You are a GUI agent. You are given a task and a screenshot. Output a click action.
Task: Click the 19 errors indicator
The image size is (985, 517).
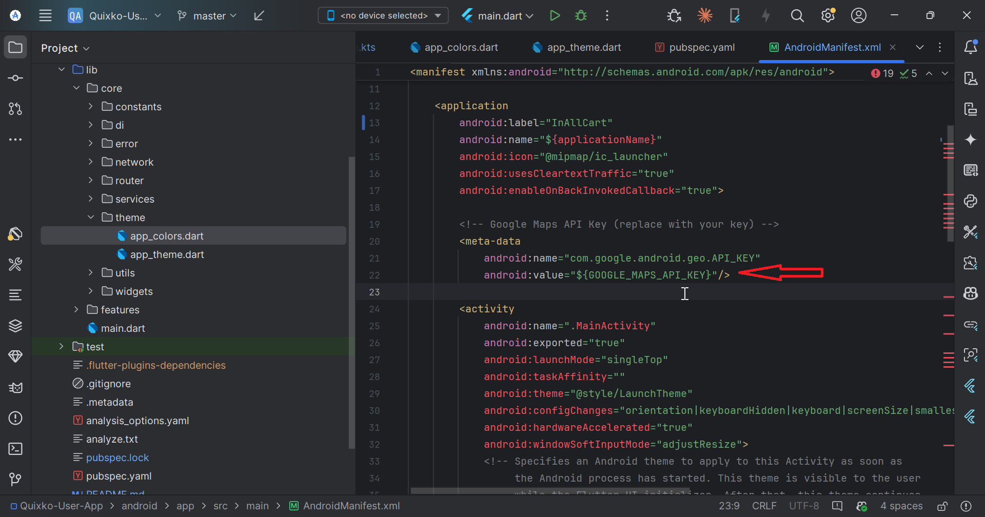tap(882, 73)
